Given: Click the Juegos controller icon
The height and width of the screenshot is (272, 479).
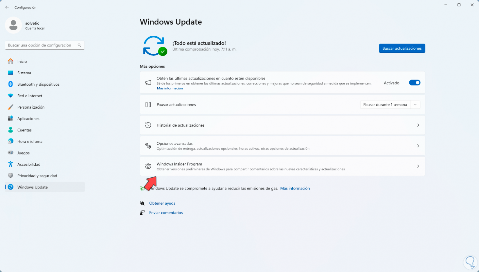Looking at the screenshot, I should click(11, 153).
